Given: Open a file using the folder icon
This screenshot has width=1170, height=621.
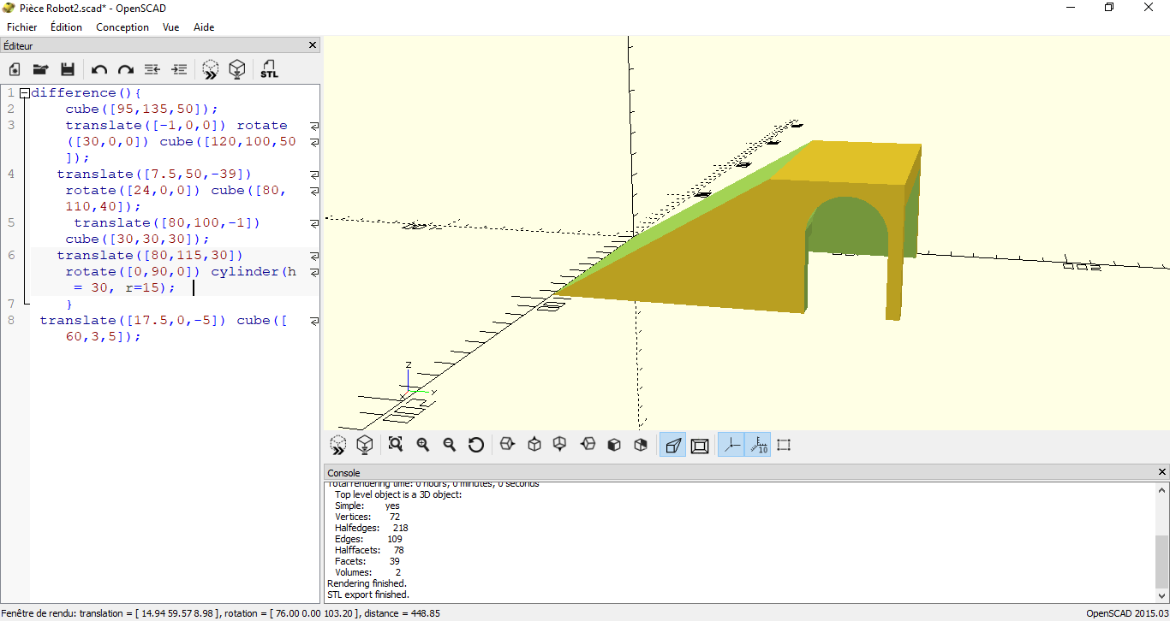Looking at the screenshot, I should 40,69.
